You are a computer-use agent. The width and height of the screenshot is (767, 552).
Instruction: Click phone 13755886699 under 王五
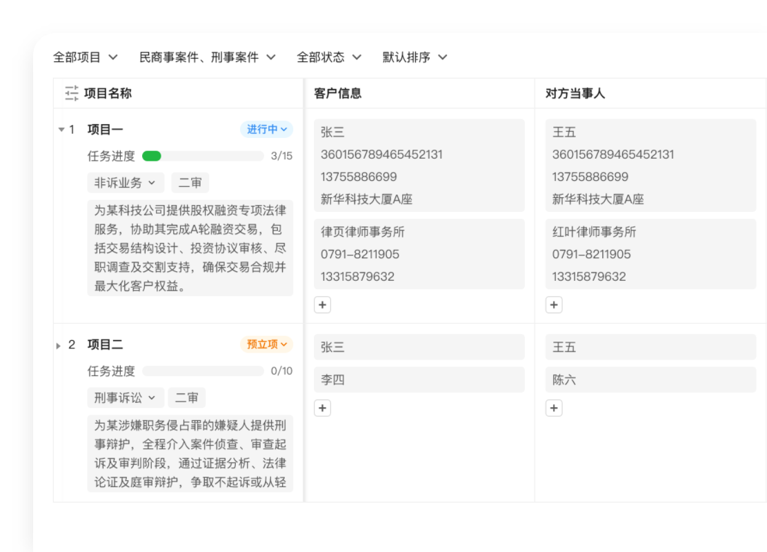590,177
